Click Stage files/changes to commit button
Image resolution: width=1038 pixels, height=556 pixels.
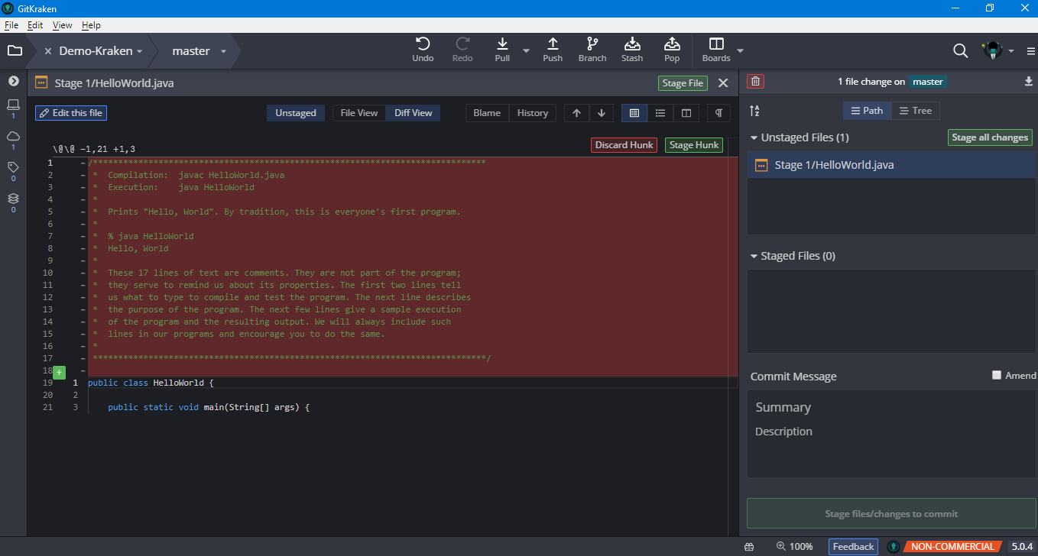pyautogui.click(x=891, y=513)
